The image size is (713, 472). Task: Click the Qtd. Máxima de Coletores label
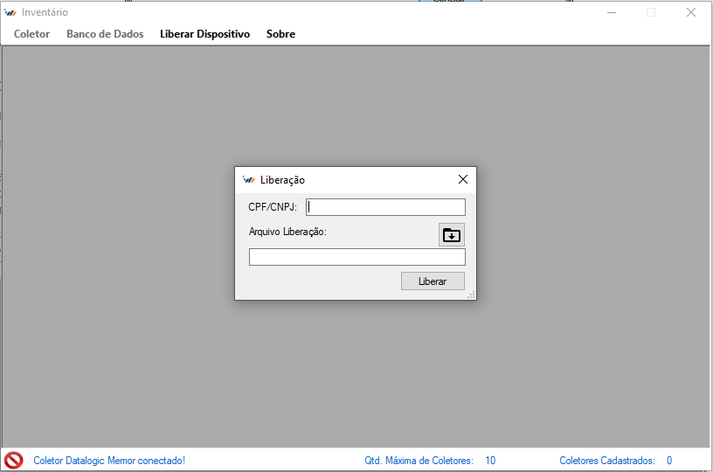pos(419,461)
